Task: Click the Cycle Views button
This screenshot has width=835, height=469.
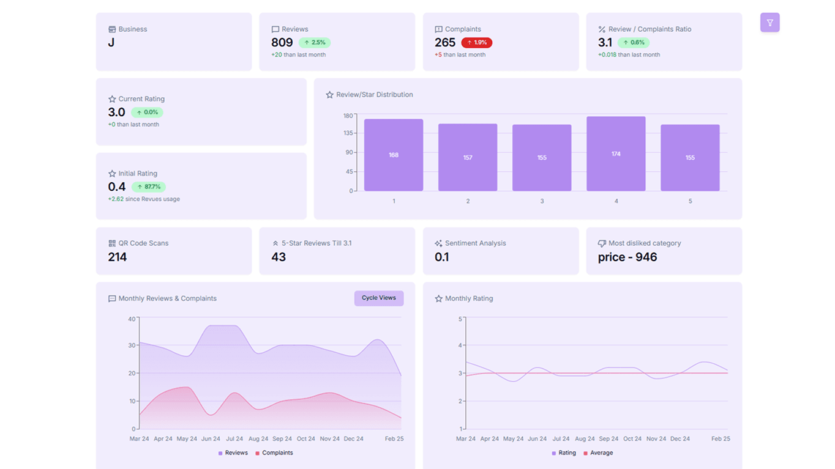Action: [x=378, y=298]
